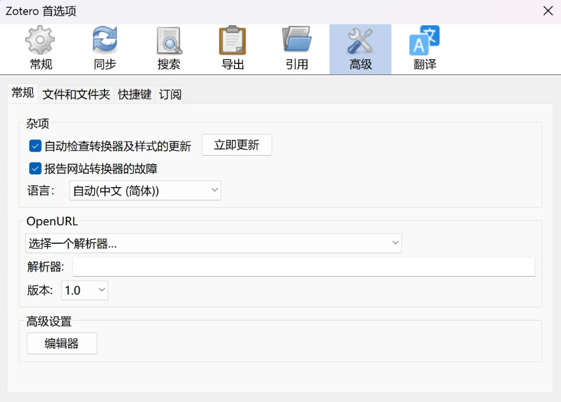
Task: Open the 引用 folder pane
Action: pyautogui.click(x=297, y=49)
